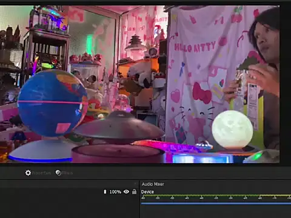Click the 100% battery percentage label
Image resolution: width=291 pixels, height=218 pixels.
pyautogui.click(x=115, y=192)
